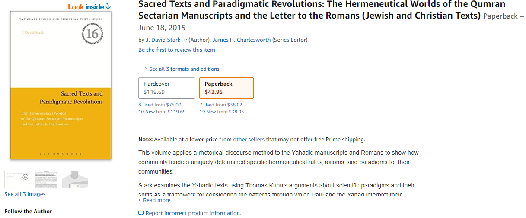Click the report incorrect info speech-bubble icon

coord(141,213)
